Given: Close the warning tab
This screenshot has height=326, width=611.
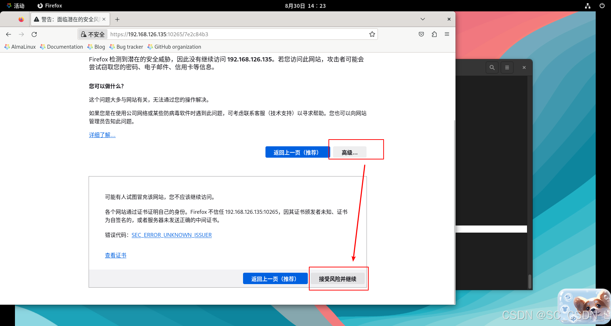Looking at the screenshot, I should [x=104, y=20].
